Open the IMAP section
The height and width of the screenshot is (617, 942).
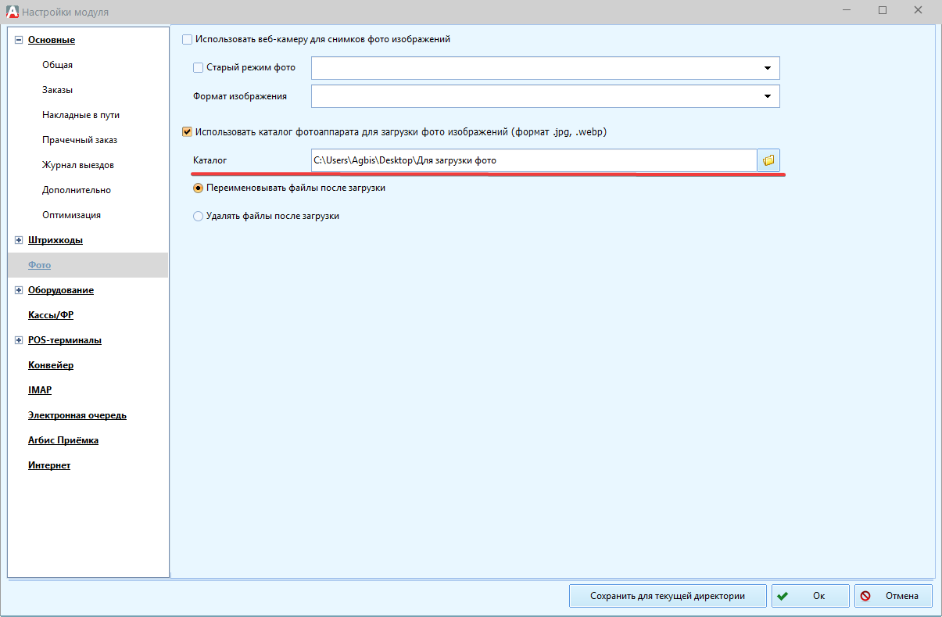click(40, 390)
